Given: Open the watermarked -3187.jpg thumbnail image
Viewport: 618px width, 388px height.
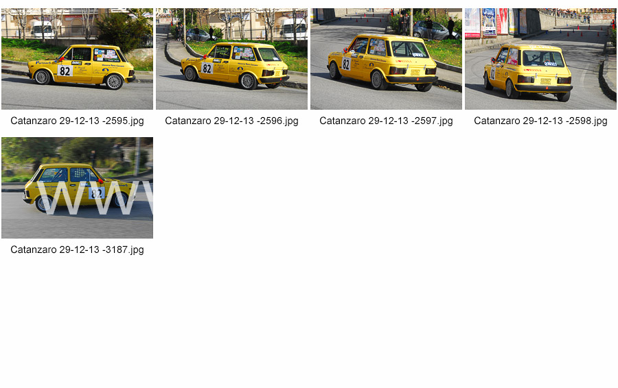Looking at the screenshot, I should click(x=77, y=188).
